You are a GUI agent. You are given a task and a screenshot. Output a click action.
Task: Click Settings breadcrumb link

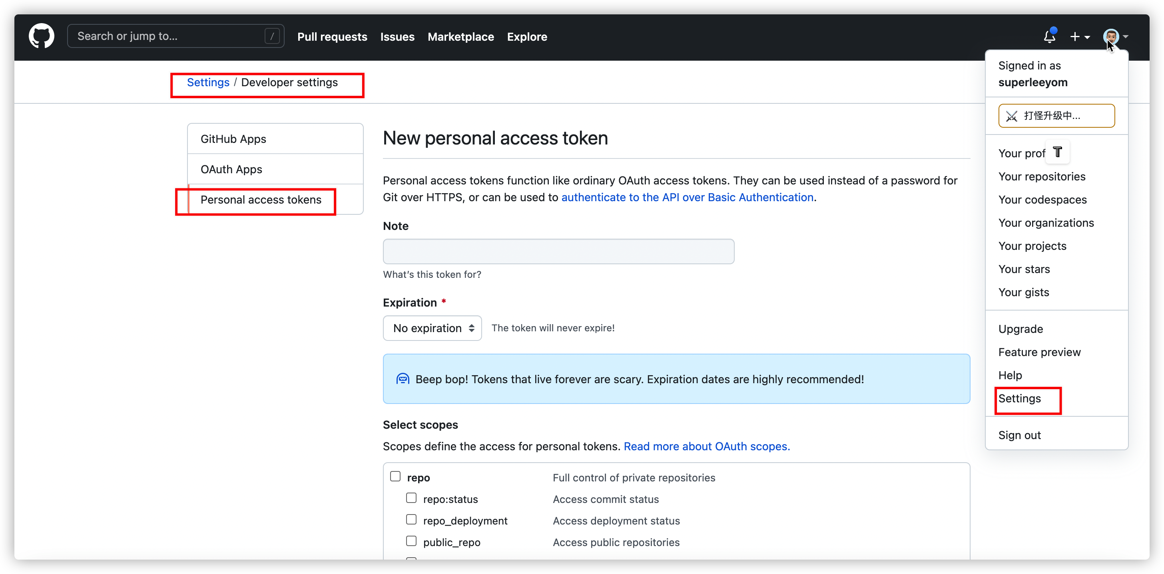(208, 82)
